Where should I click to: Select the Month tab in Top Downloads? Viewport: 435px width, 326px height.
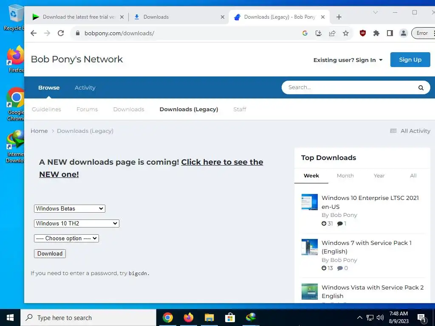(345, 176)
